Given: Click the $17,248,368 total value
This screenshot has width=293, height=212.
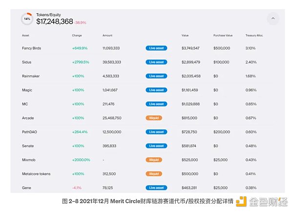Looking at the screenshot, I should [x=55, y=22].
